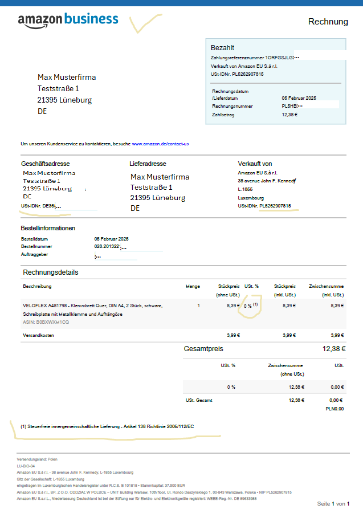Open the www.amazon.de/contact-us link
Viewport: 363px width, 517px height.
click(160, 144)
